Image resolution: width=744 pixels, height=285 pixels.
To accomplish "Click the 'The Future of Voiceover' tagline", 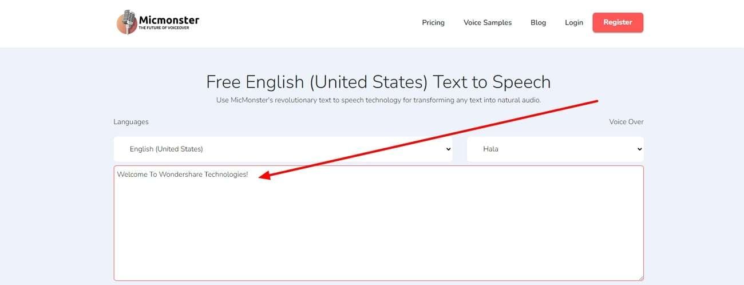I will click(x=164, y=27).
